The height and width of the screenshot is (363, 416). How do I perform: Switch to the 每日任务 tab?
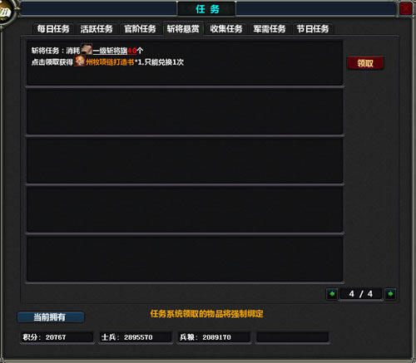(53, 29)
